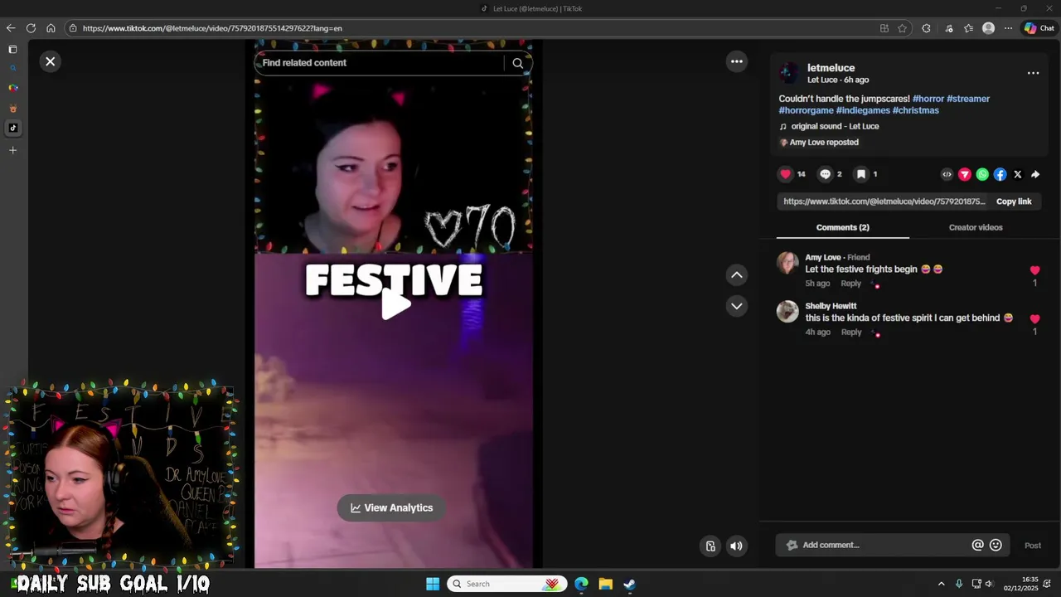Toggle like heart on the video
The height and width of the screenshot is (597, 1061).
pyautogui.click(x=786, y=174)
